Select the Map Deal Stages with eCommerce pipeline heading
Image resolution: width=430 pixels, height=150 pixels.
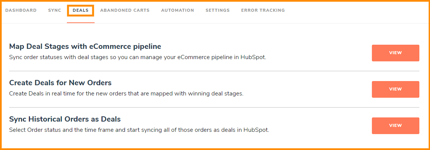point(85,47)
